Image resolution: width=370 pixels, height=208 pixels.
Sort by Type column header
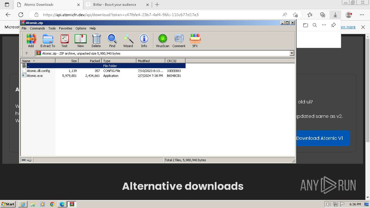119,61
